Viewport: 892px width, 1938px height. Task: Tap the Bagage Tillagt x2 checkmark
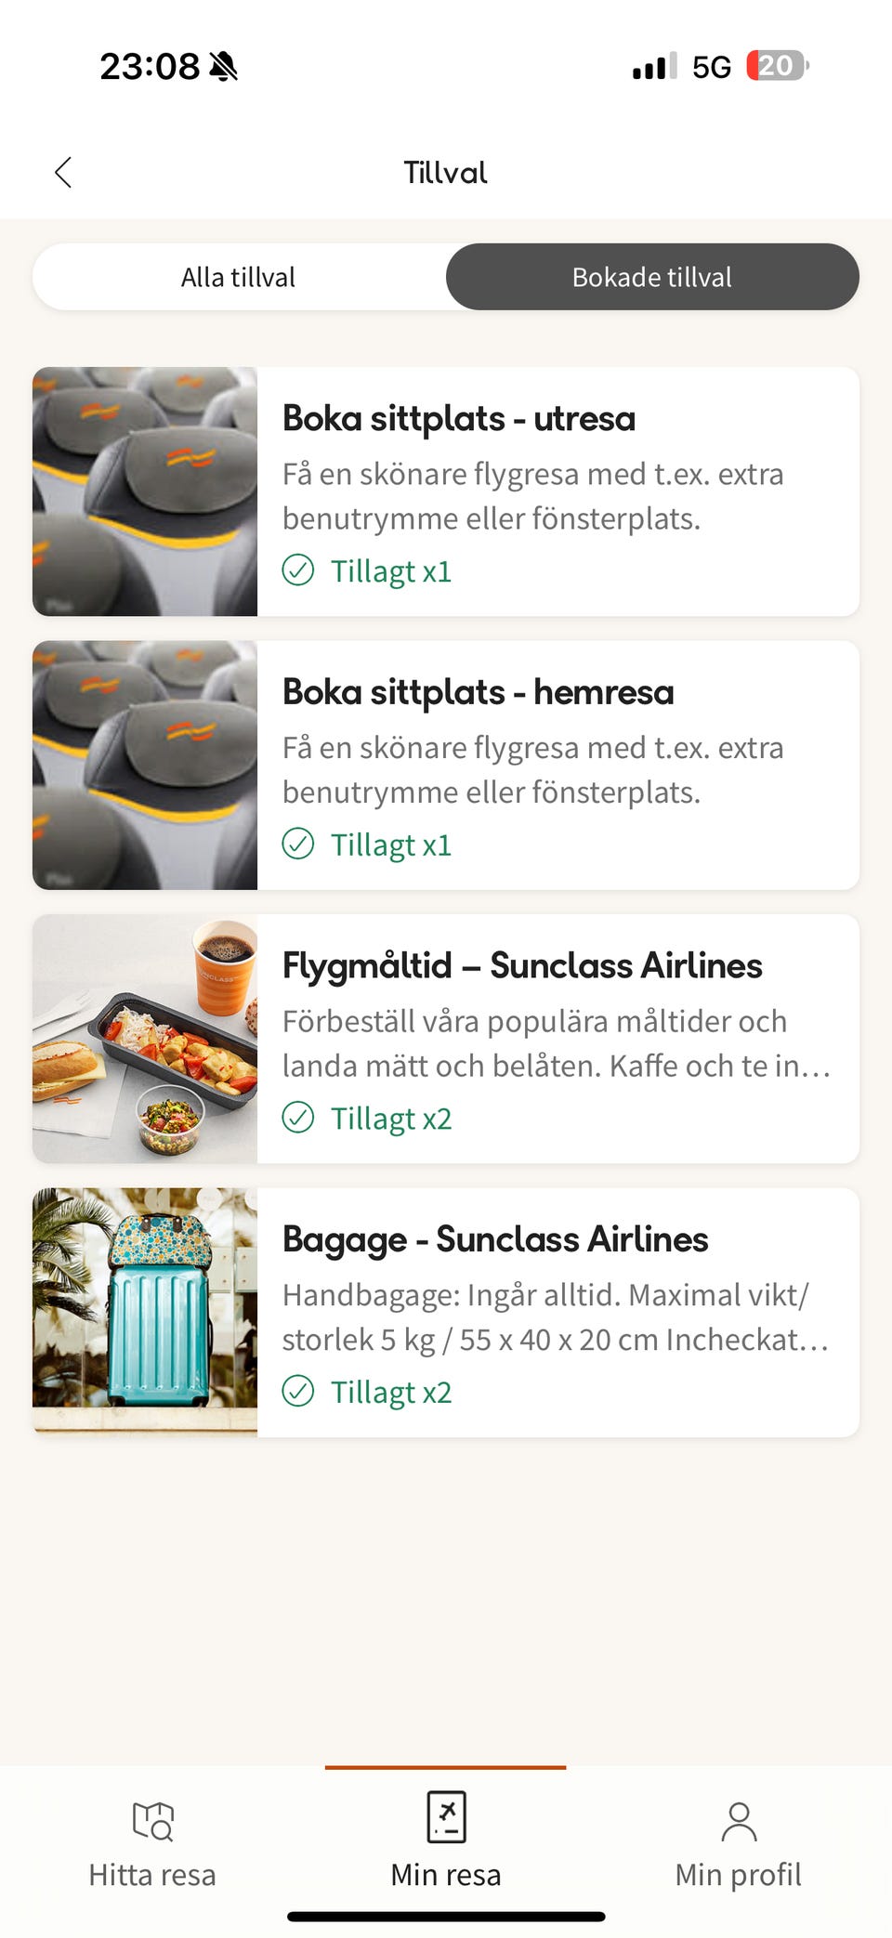[x=298, y=1392]
